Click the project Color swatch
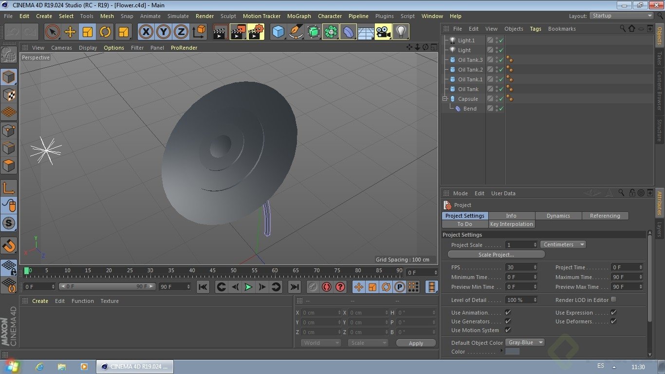The image size is (665, 374). (x=512, y=352)
